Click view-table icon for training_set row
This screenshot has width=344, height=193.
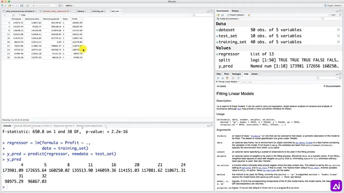pyautogui.click(x=338, y=42)
